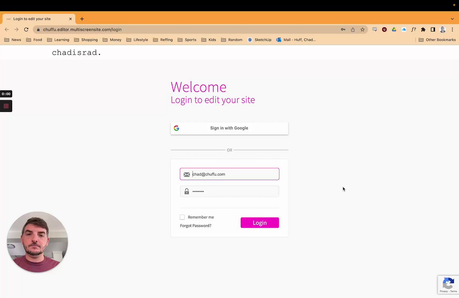This screenshot has height=298, width=459.
Task: Open the Chrome three-dot menu
Action: 452,29
